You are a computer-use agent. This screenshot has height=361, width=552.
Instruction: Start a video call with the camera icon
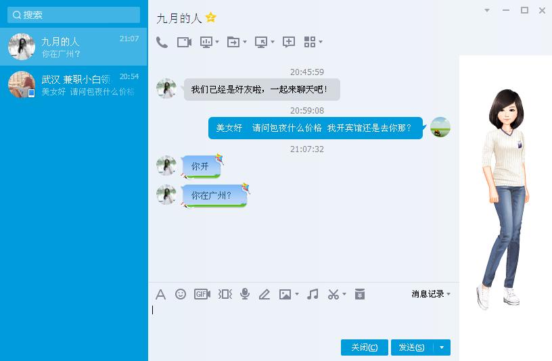point(184,42)
